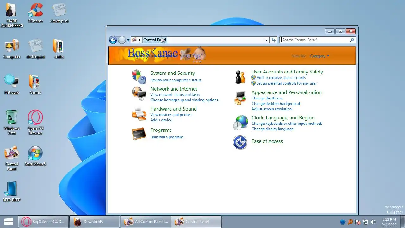
Task: Open the Programs category icon
Action: click(x=139, y=133)
